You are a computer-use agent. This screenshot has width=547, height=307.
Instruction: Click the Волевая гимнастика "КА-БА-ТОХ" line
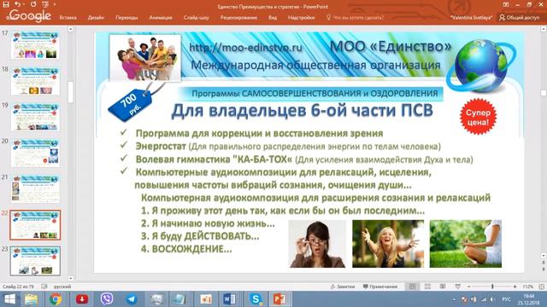[x=304, y=159]
